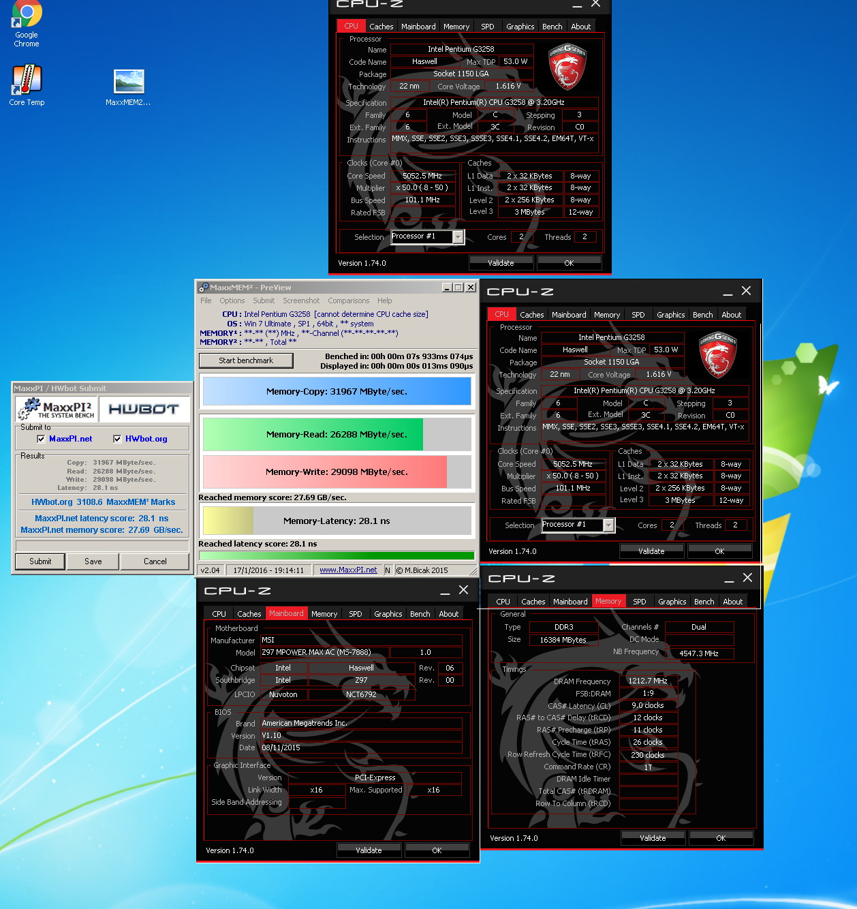Open Caches tab in CPU-Z Memory window

point(533,602)
